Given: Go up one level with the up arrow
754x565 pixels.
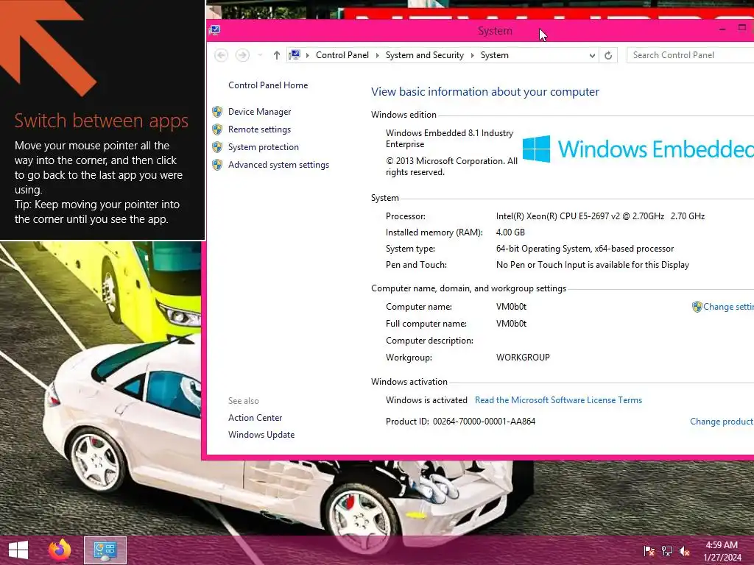Looking at the screenshot, I should (x=277, y=55).
